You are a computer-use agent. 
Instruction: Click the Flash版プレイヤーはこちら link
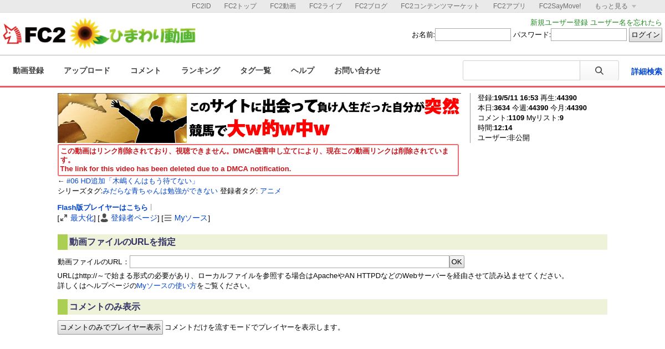coord(103,208)
